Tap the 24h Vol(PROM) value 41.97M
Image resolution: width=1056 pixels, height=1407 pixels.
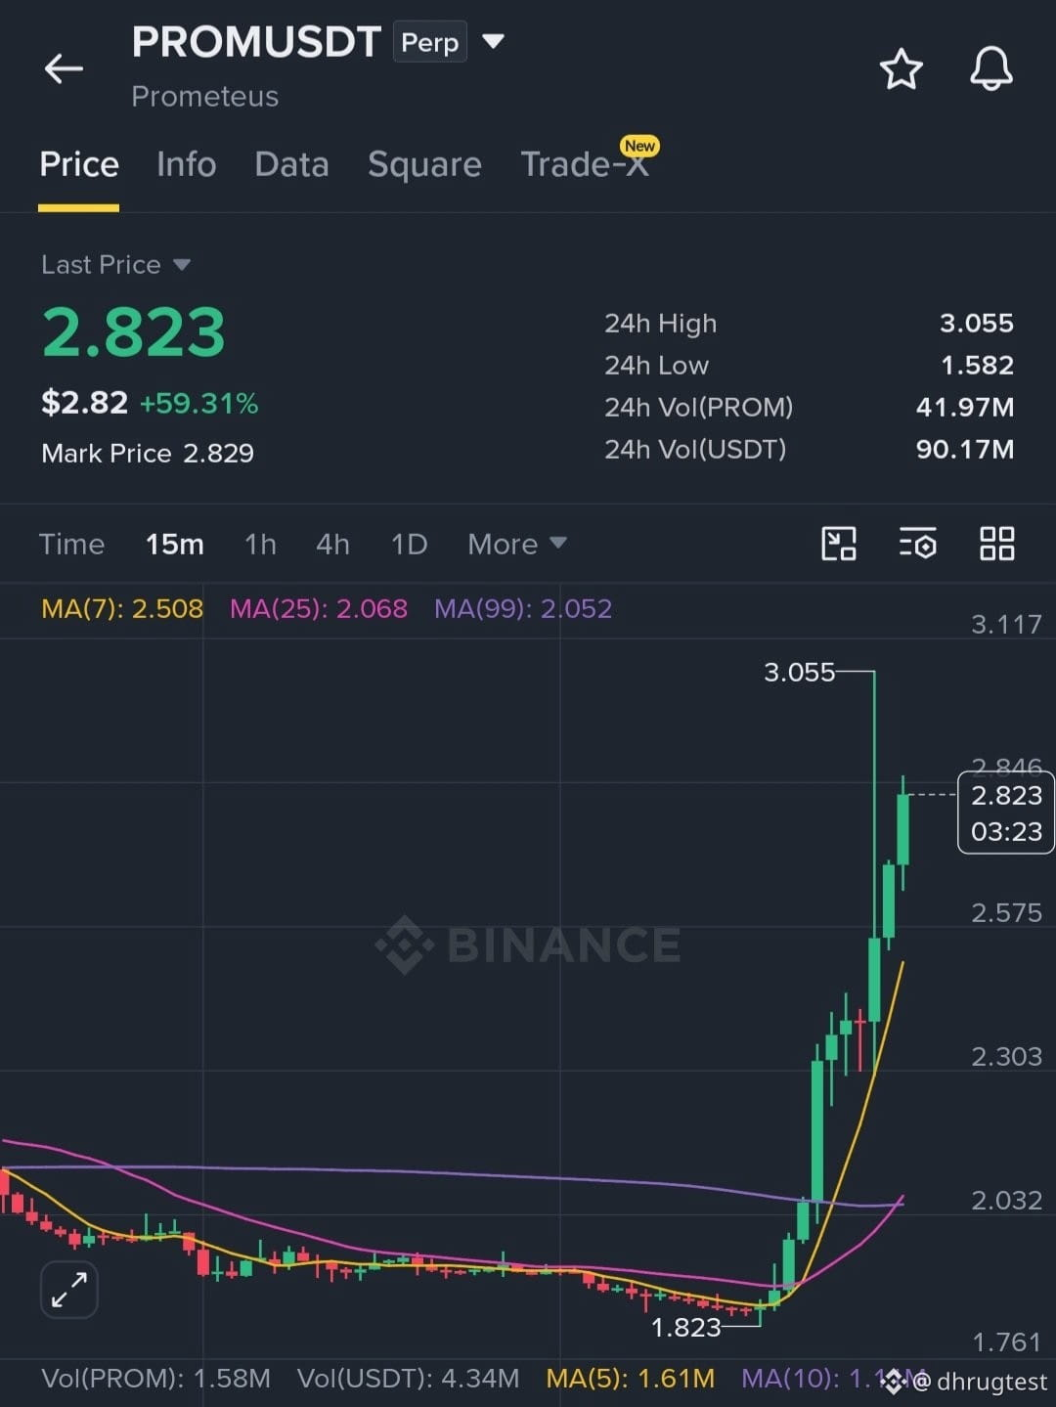pyautogui.click(x=964, y=408)
